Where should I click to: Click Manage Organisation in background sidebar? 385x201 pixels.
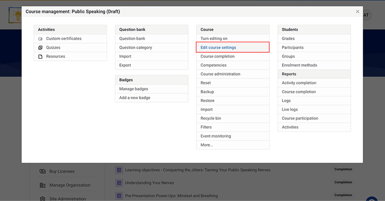tap(70, 185)
